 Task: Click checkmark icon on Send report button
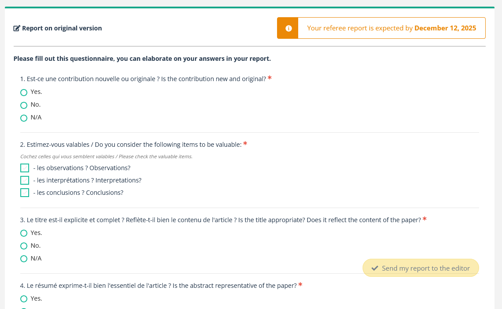click(x=375, y=268)
